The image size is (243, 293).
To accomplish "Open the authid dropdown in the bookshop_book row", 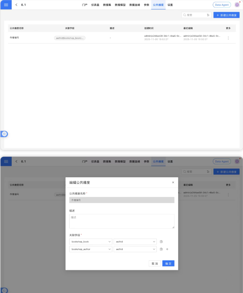I will [135, 242].
